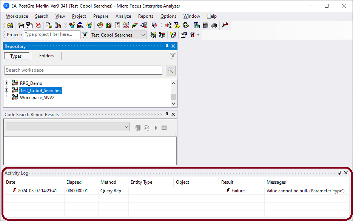Click the red X delete toolbar icon
353x221 pixels.
37,25
